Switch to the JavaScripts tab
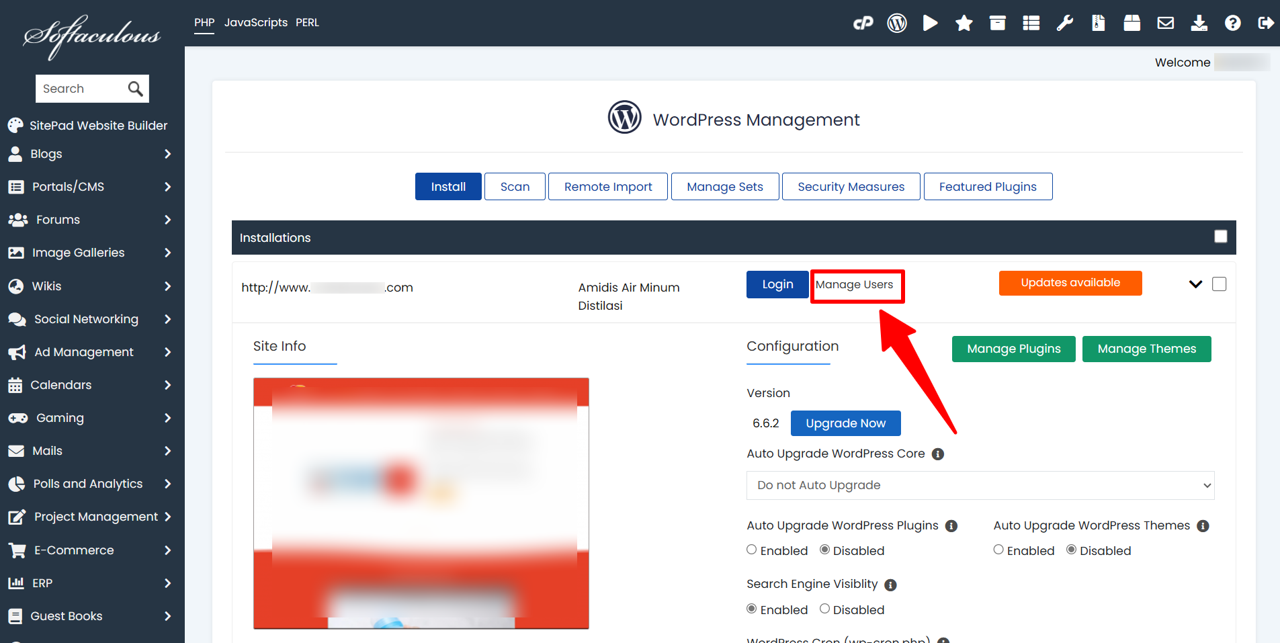 256,23
